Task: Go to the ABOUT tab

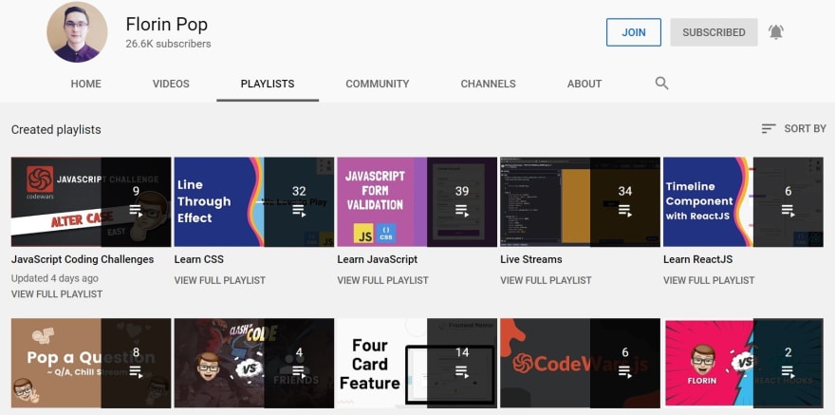Action: 584,84
